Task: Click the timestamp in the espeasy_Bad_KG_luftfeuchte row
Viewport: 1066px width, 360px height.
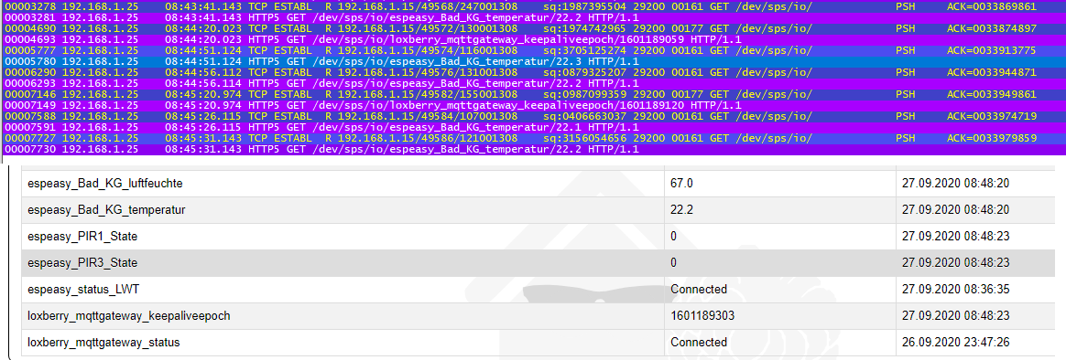Action: [956, 184]
